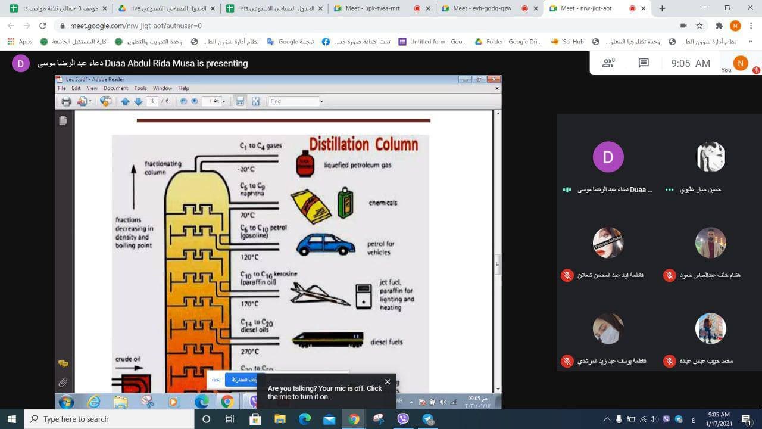This screenshot has height=429, width=762.
Task: Open the Apps grid in bookmarks bar
Action: [x=19, y=42]
